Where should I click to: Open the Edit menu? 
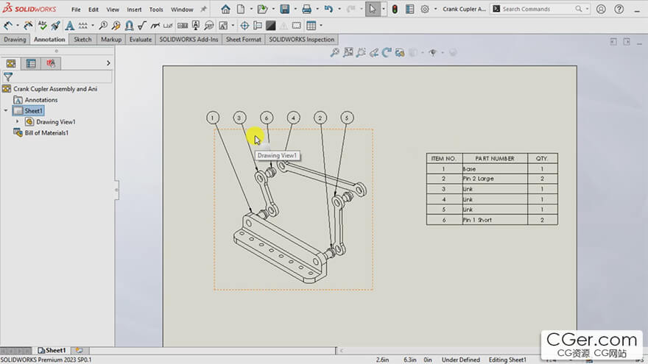tap(94, 9)
